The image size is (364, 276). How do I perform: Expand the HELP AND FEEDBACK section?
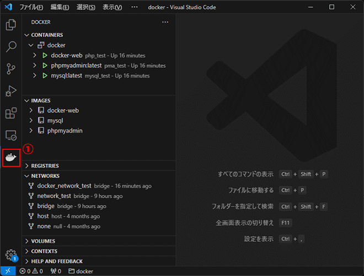[26, 261]
